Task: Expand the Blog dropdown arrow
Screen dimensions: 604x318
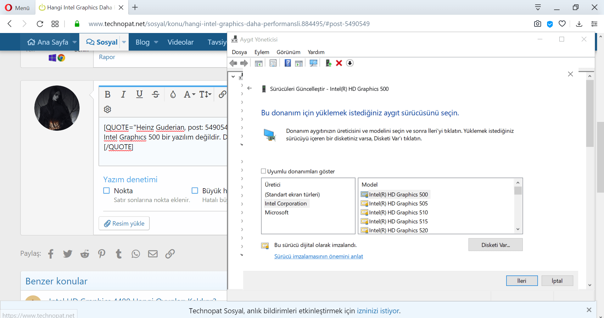Action: coord(156,42)
